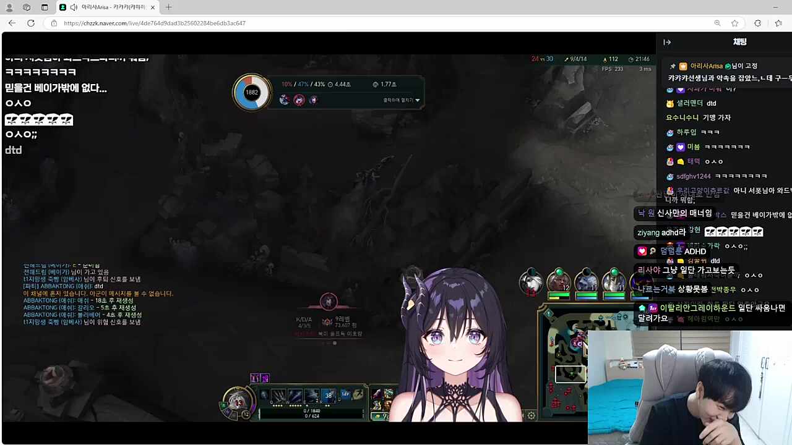The height and width of the screenshot is (445, 792).
Task: Open the browser profile icon
Action: coord(9,7)
